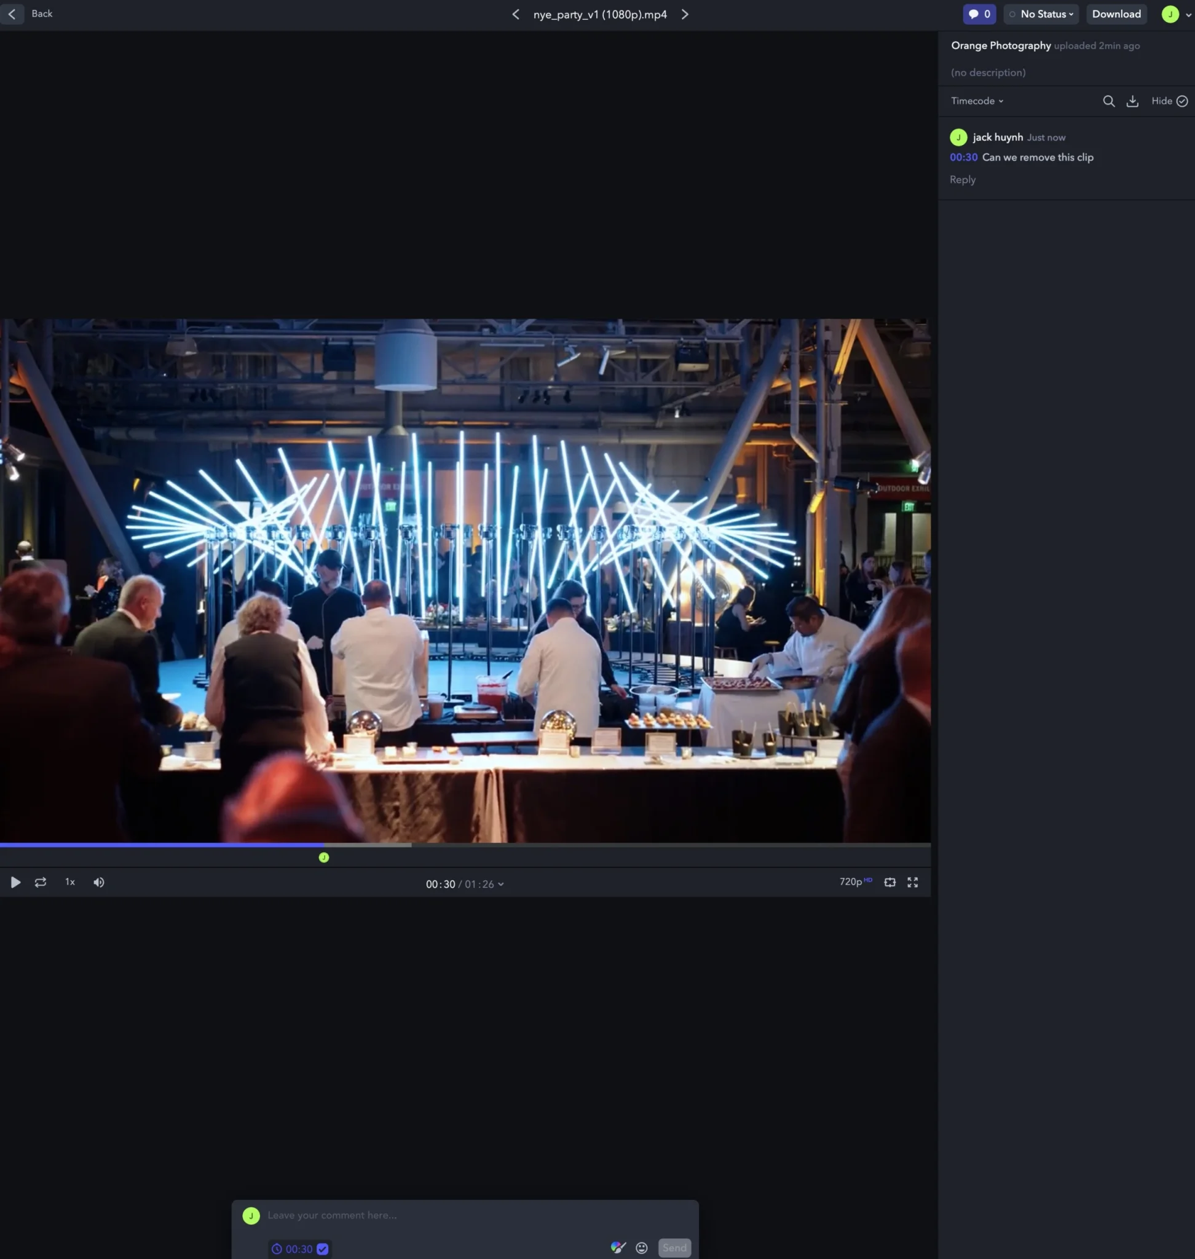Image resolution: width=1195 pixels, height=1259 pixels.
Task: Reply to jack huynh's comment
Action: pyautogui.click(x=962, y=180)
